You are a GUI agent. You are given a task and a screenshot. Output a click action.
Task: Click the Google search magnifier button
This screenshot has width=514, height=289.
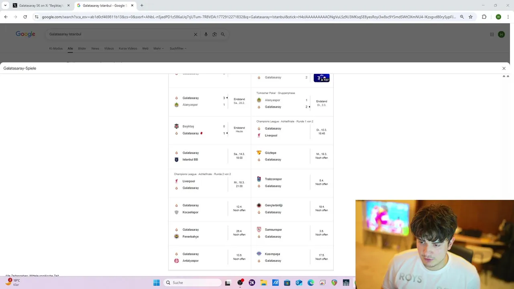[x=223, y=35]
